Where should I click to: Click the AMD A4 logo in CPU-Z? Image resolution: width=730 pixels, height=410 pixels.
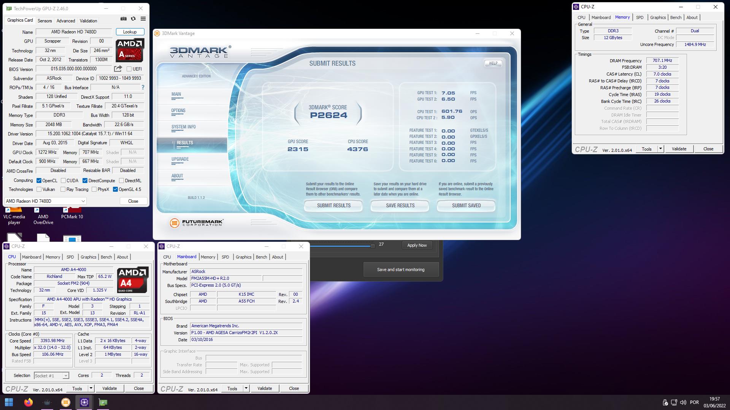point(132,280)
